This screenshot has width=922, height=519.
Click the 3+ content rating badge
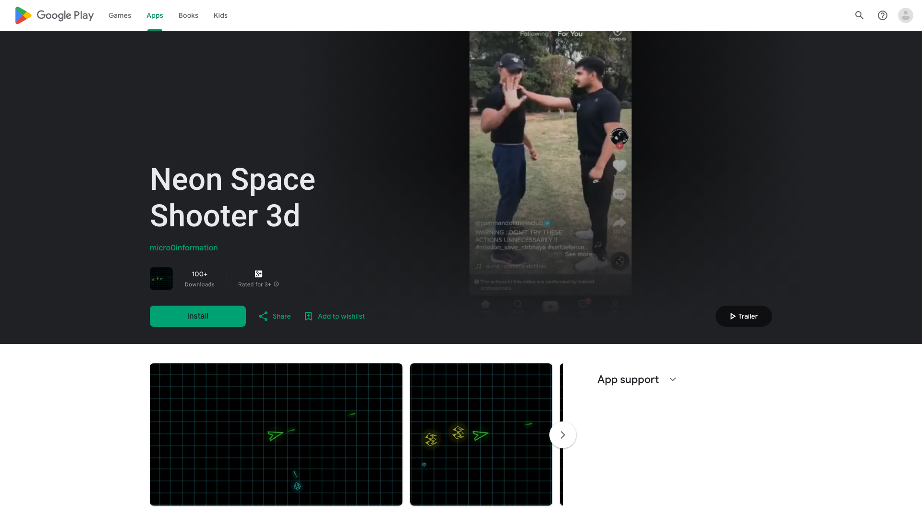(x=258, y=274)
